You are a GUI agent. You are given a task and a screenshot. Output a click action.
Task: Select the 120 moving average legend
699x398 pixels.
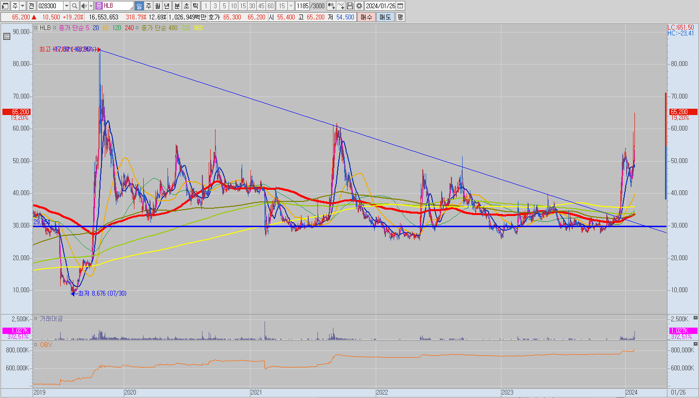pyautogui.click(x=116, y=28)
